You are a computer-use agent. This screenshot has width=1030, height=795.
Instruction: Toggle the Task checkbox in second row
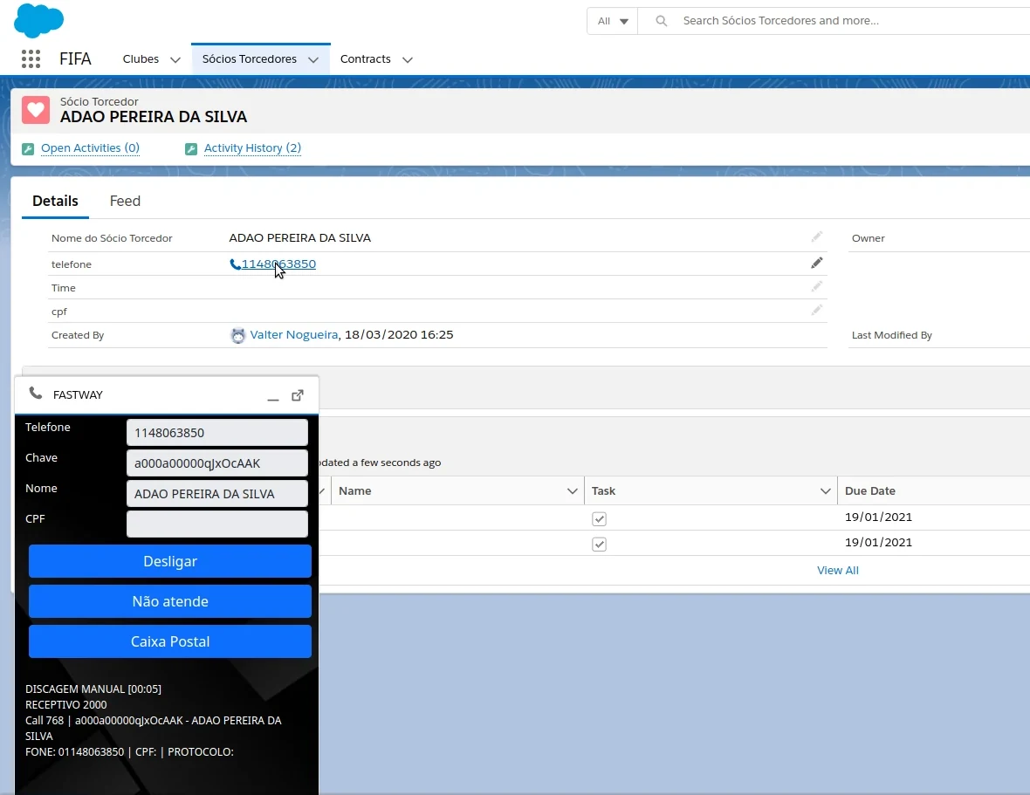(599, 545)
